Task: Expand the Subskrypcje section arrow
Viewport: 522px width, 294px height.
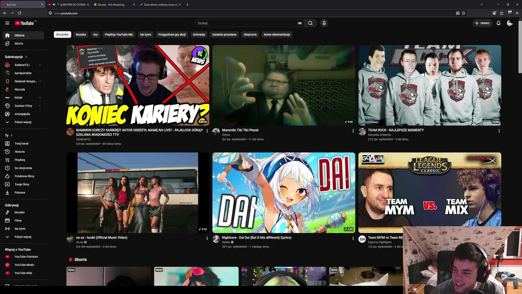Action: point(26,57)
